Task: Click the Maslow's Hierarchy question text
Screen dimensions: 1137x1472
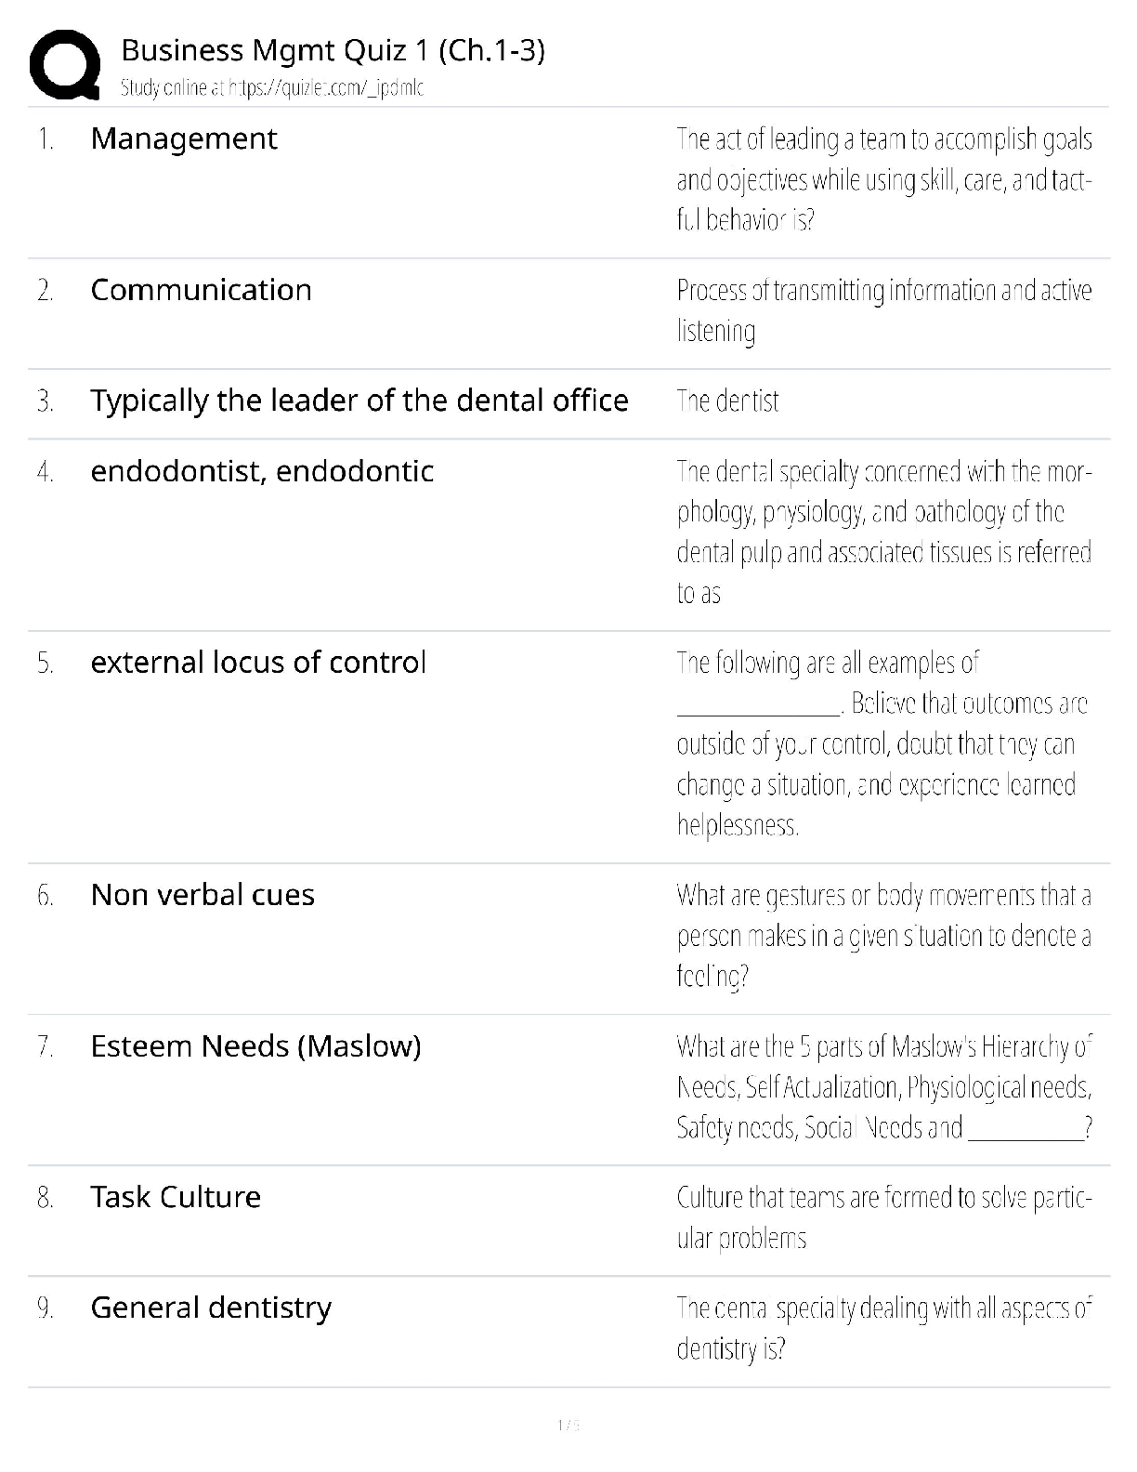Action: tap(883, 1087)
